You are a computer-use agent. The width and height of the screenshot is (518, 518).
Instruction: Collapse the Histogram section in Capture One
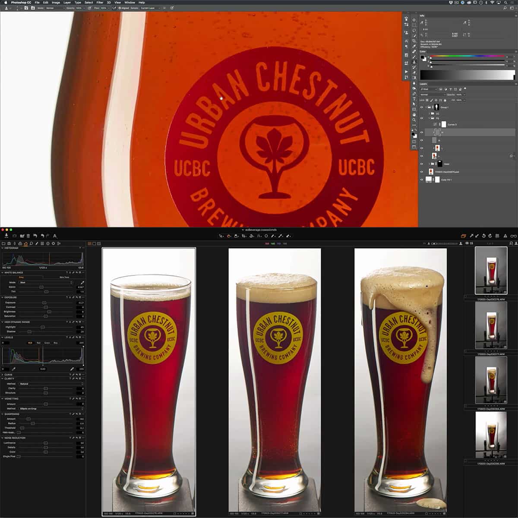coord(3,248)
